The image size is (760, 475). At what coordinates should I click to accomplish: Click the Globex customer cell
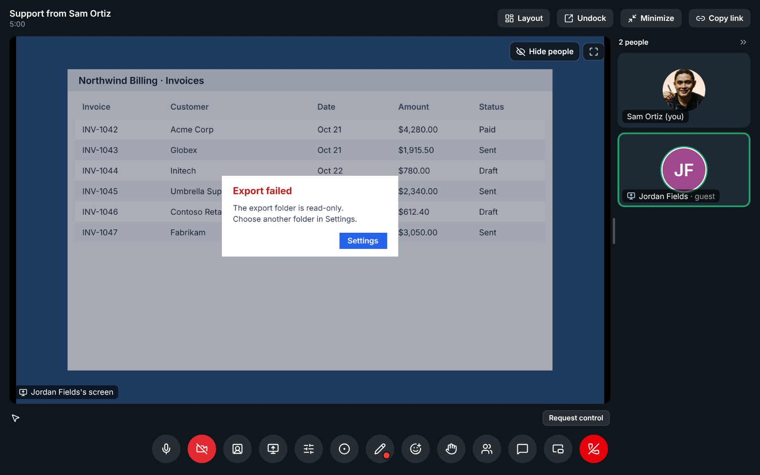point(184,150)
